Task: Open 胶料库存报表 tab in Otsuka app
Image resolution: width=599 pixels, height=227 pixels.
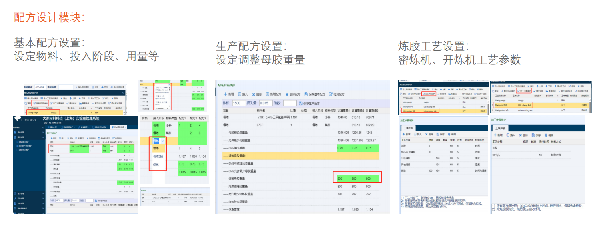Action: coord(100,127)
